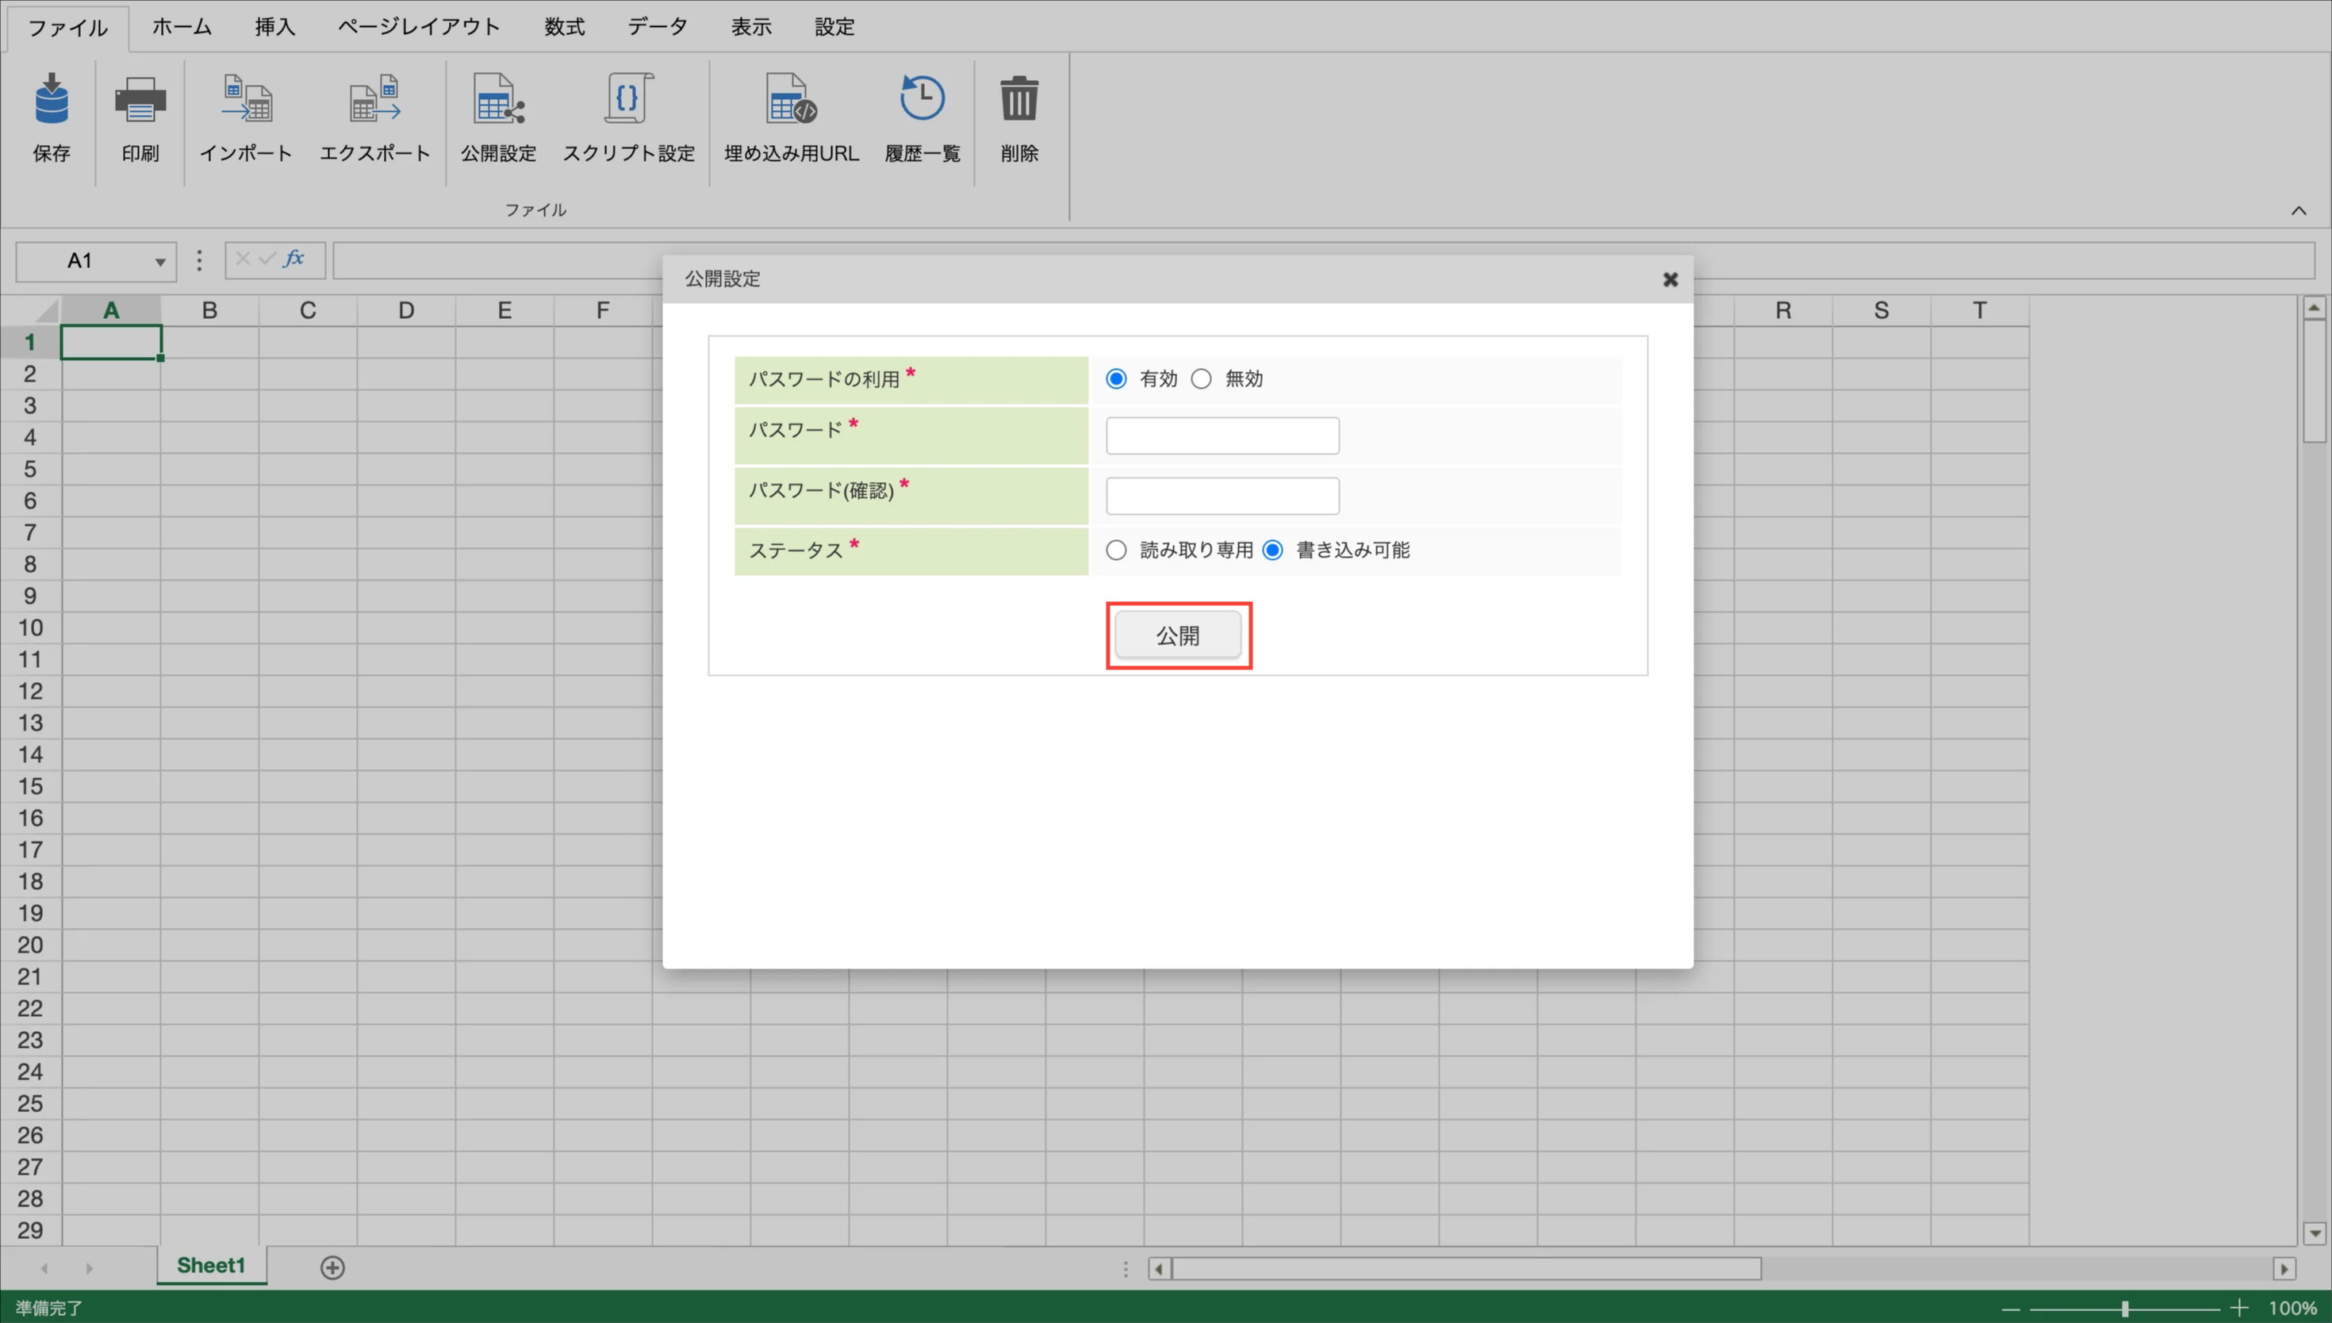This screenshot has width=2332, height=1323.
Task: Select 読み取り専用 status radio button
Action: click(x=1117, y=550)
